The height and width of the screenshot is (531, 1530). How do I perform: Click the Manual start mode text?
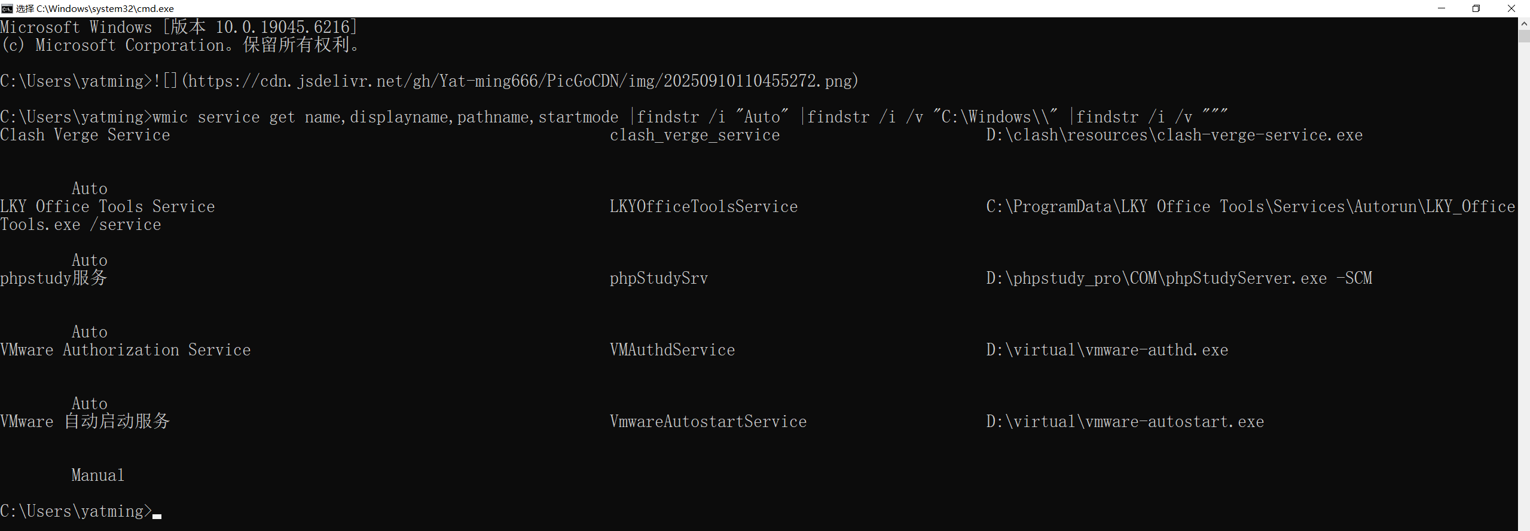[x=98, y=475]
